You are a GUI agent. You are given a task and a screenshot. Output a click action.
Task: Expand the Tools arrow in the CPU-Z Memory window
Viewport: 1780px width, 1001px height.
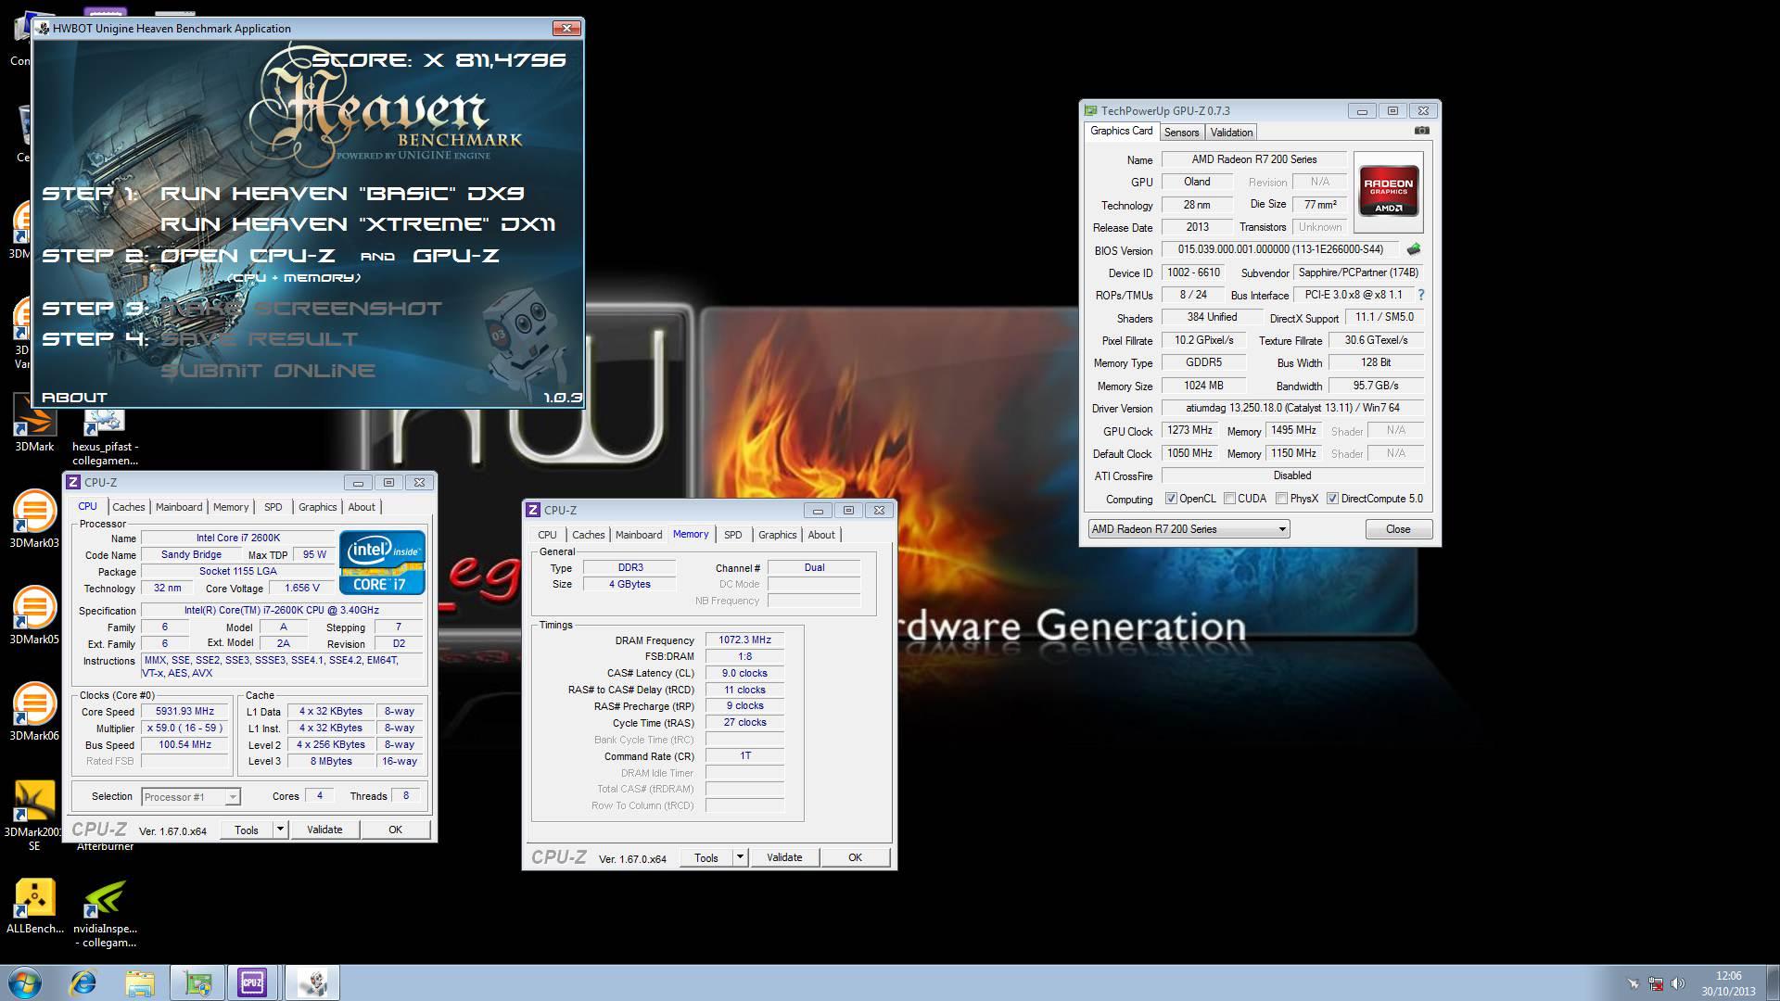point(740,857)
